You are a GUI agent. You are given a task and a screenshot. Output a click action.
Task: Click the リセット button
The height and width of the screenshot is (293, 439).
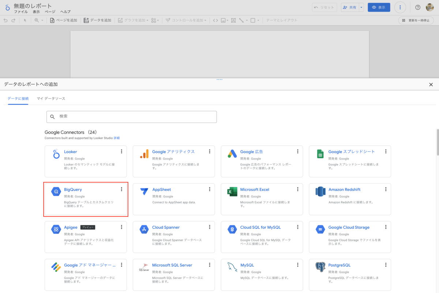click(x=324, y=7)
